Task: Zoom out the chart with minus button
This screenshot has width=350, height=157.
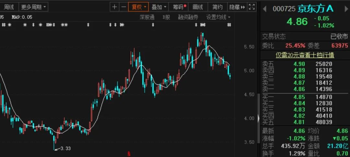Action: (x=123, y=7)
